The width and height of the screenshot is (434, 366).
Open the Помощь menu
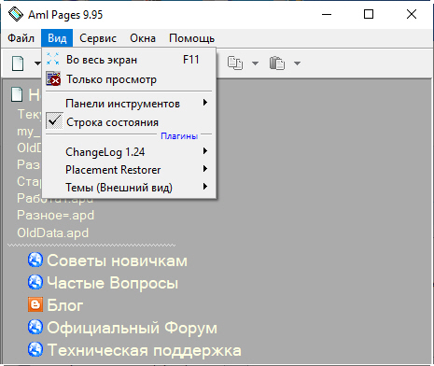(191, 38)
